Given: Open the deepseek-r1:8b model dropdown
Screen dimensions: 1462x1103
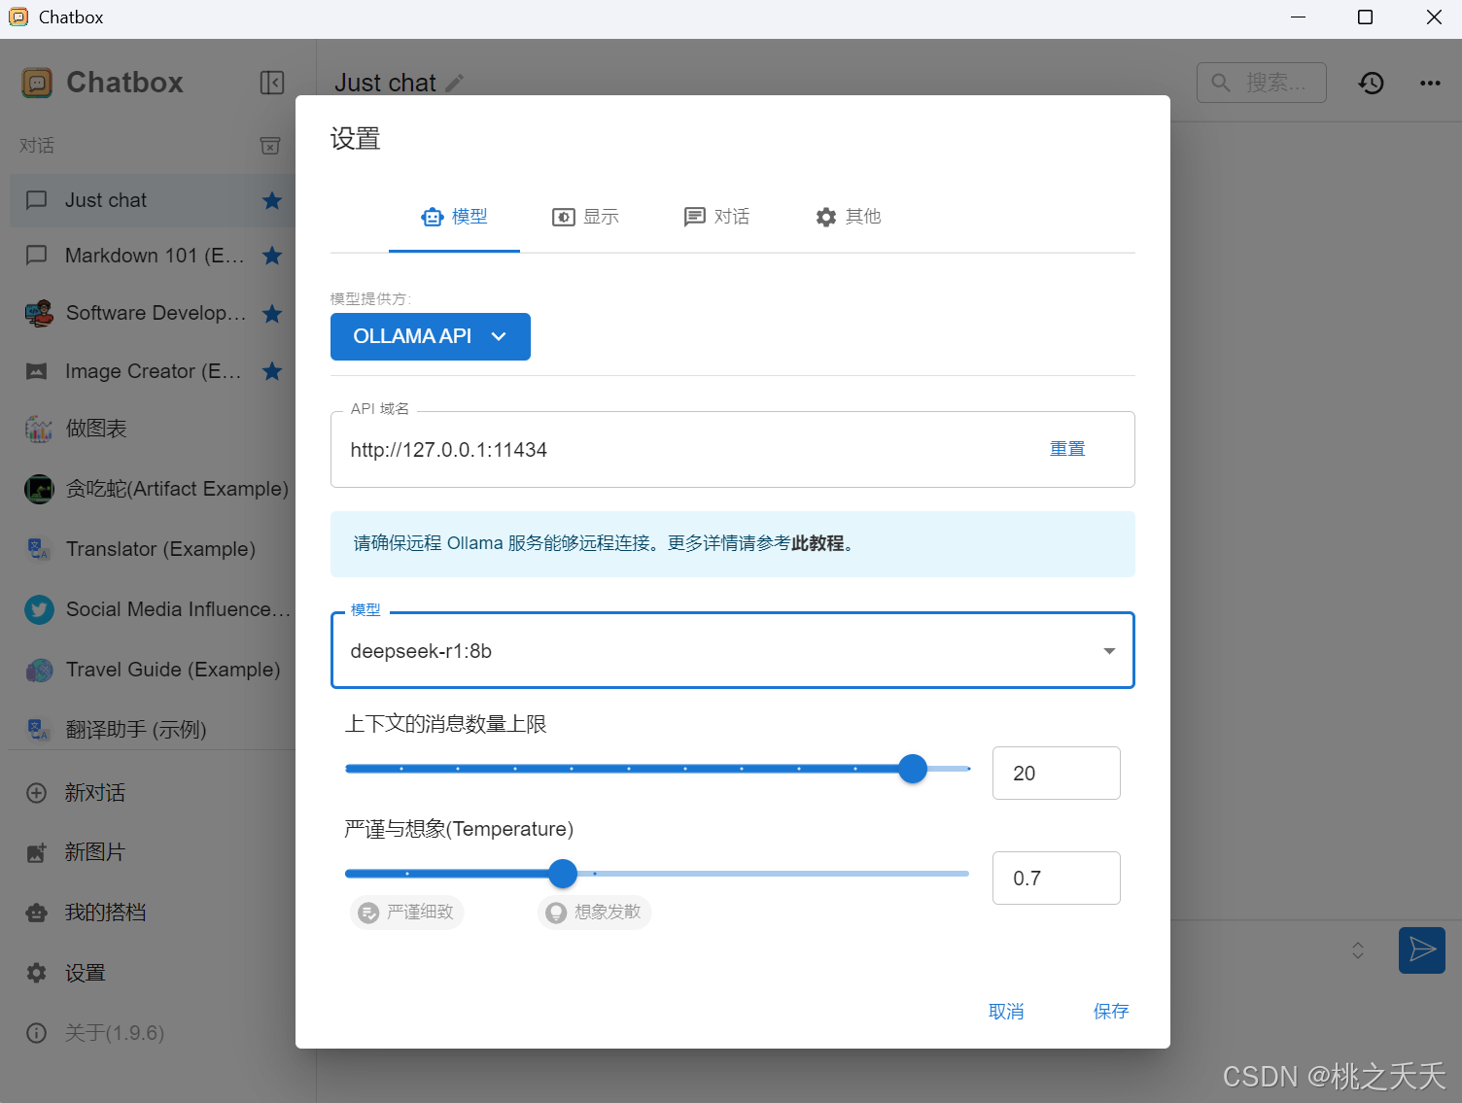Looking at the screenshot, I should (x=733, y=651).
